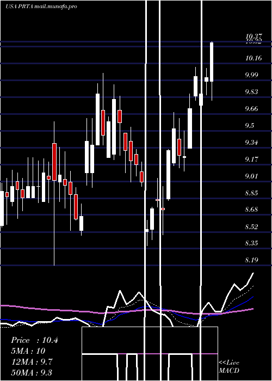Viewport: 272px width, 381px height.
Task: Select the 9.34 price axis label
Action: point(251,143)
